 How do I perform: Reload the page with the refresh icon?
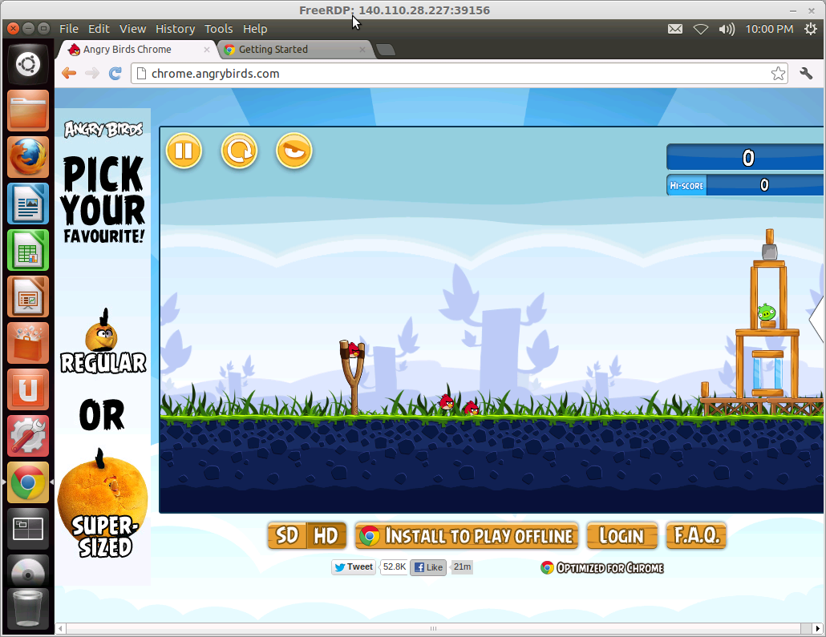click(115, 73)
